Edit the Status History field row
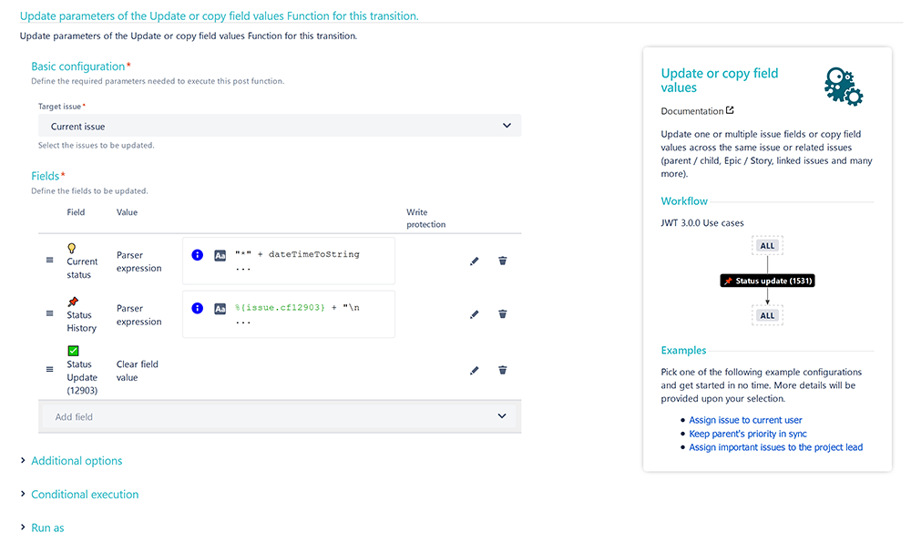The image size is (911, 553). click(474, 314)
